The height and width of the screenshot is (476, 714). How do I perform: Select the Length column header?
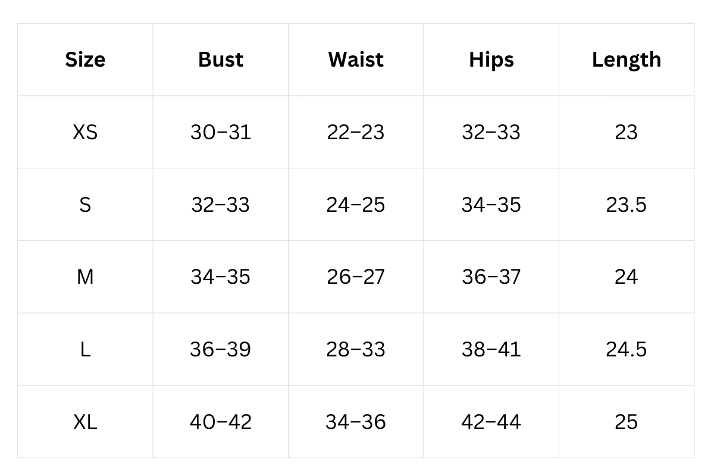point(627,59)
